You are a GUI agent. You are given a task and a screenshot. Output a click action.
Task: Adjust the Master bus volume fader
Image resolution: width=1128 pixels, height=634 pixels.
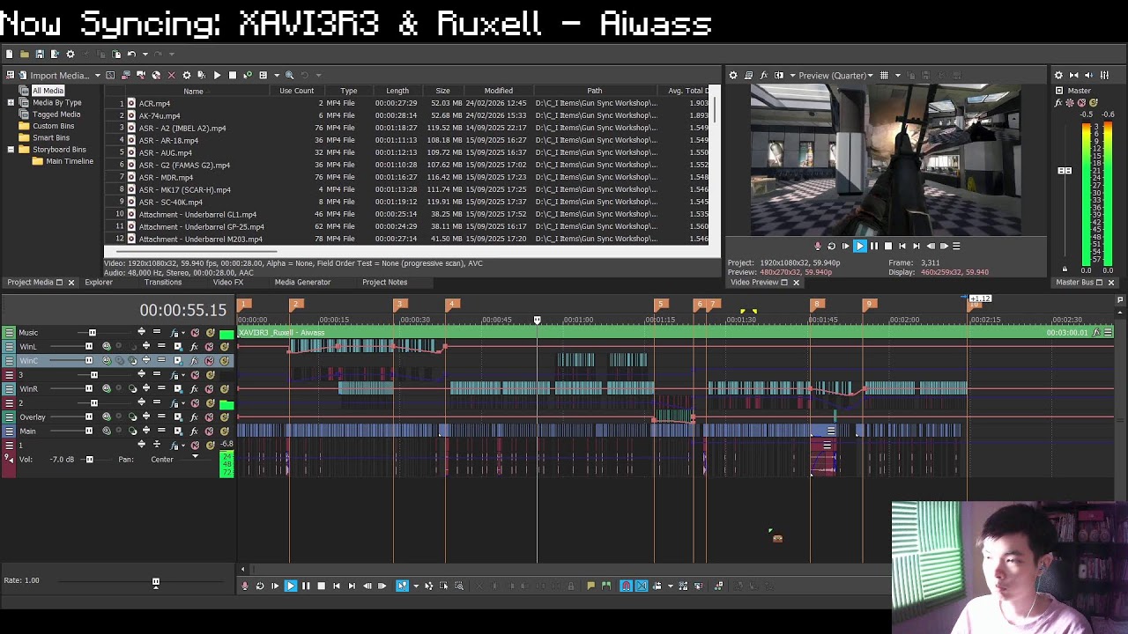(1065, 170)
